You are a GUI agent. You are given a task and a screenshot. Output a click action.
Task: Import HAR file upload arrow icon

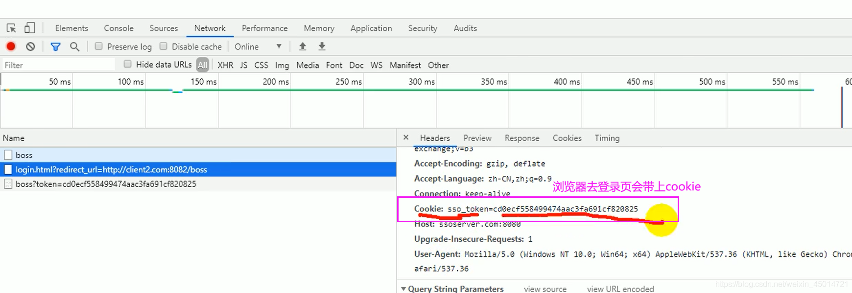[x=303, y=46]
